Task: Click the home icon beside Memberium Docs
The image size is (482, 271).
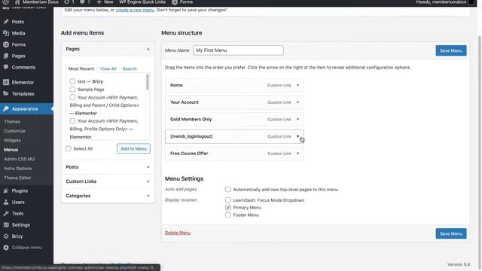Action: click(17, 2)
